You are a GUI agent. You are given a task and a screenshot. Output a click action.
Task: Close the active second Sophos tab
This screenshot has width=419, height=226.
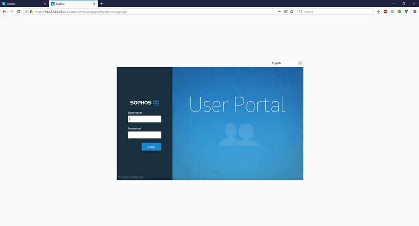[94, 4]
